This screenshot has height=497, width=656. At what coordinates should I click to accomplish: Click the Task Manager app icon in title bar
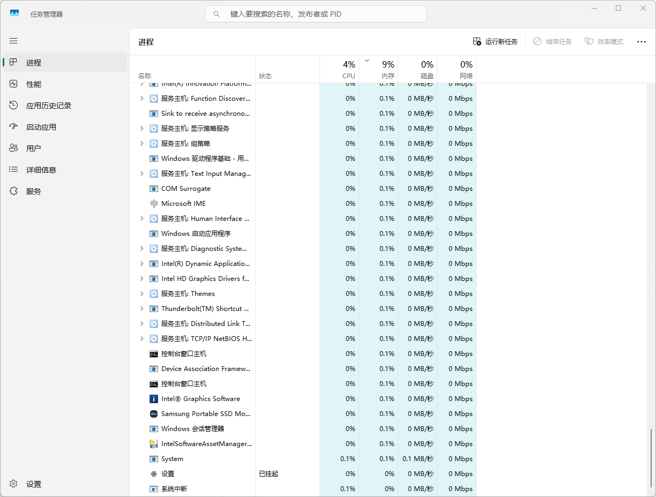(x=14, y=13)
